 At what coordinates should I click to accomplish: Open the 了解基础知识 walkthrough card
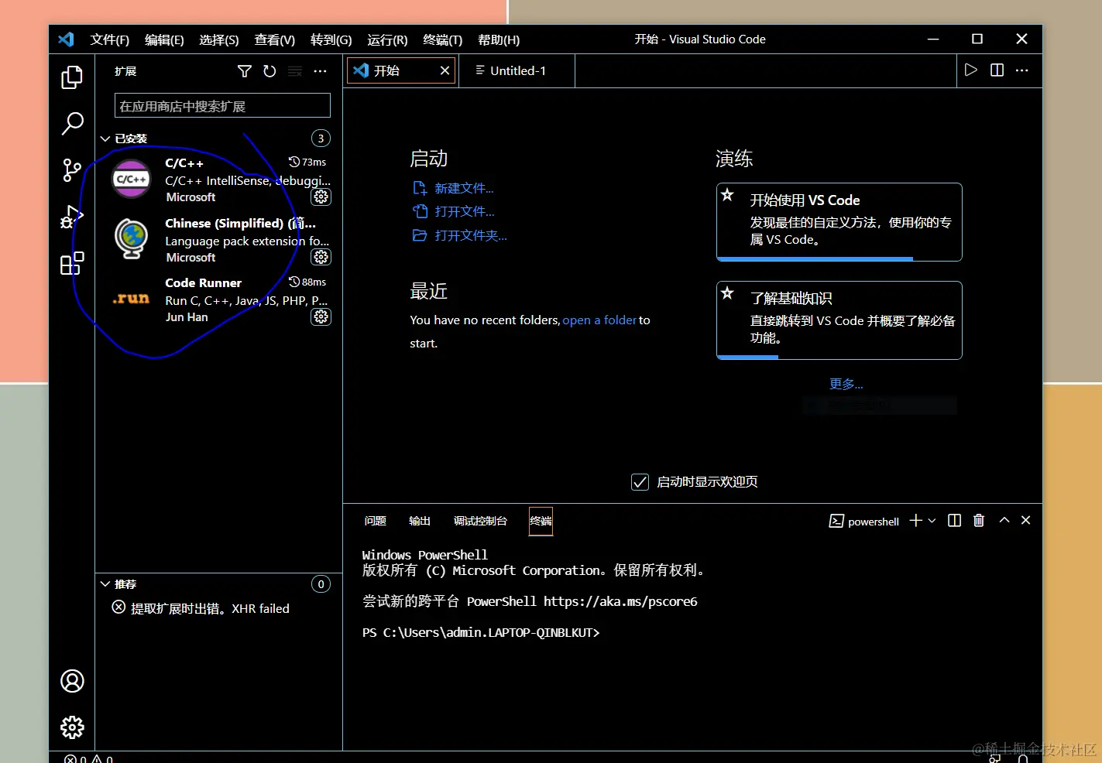(839, 320)
